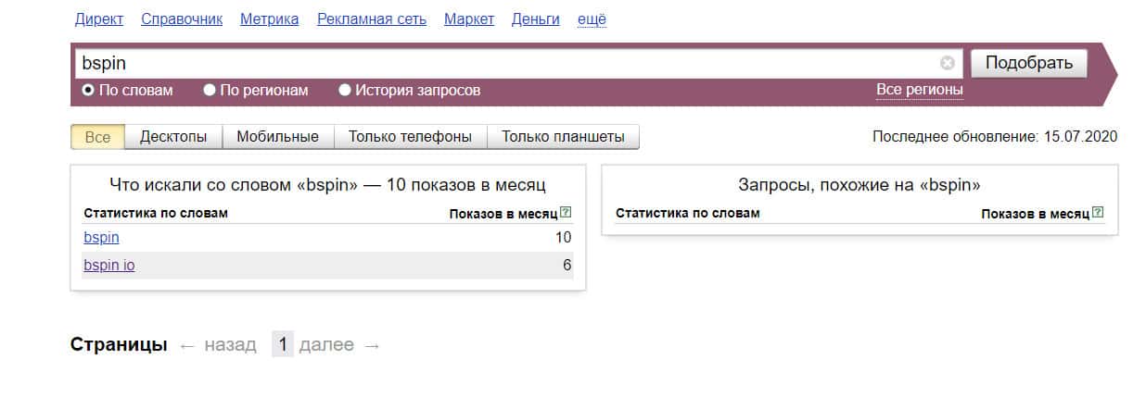The width and height of the screenshot is (1146, 397).
Task: Switch to the 'Десктопы' tab
Action: point(173,137)
